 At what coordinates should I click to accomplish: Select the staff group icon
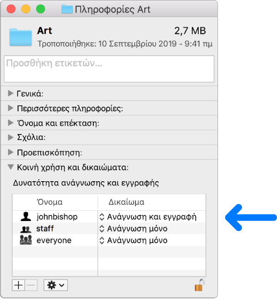tap(25, 229)
